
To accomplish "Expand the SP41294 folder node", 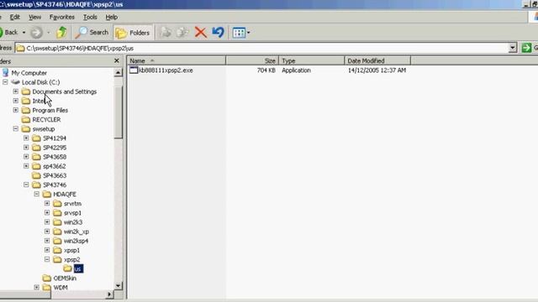I will tap(26, 138).
